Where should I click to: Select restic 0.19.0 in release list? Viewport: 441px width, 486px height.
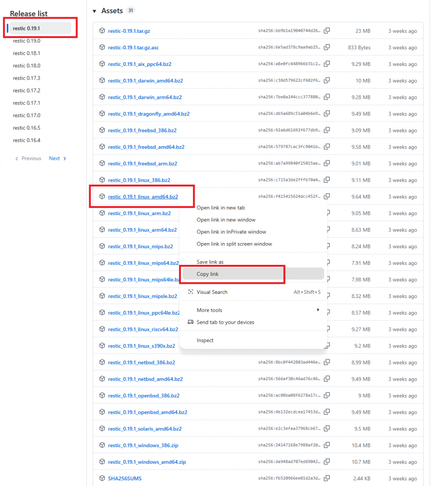click(x=27, y=41)
